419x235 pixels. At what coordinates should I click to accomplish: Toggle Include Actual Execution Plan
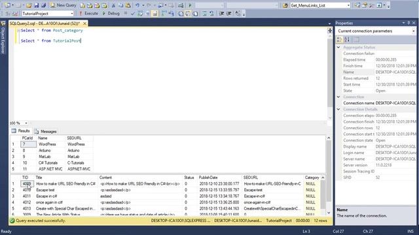coord(164,13)
